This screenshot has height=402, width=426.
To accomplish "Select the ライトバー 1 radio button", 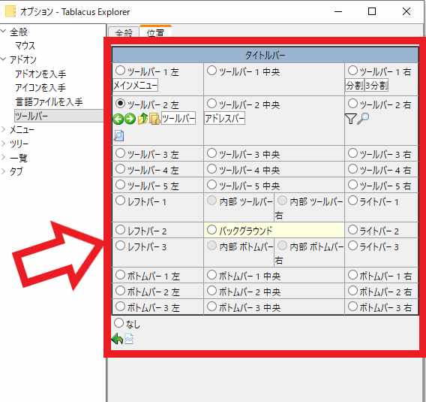I will pyautogui.click(x=352, y=201).
